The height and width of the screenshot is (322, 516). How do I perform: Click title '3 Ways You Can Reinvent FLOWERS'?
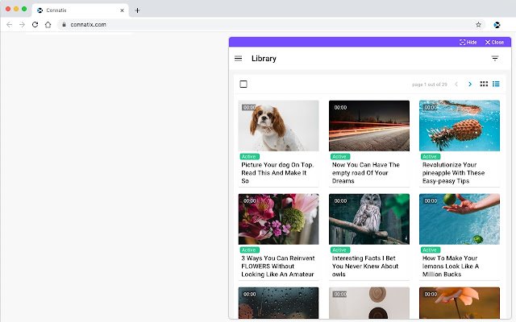278,266
